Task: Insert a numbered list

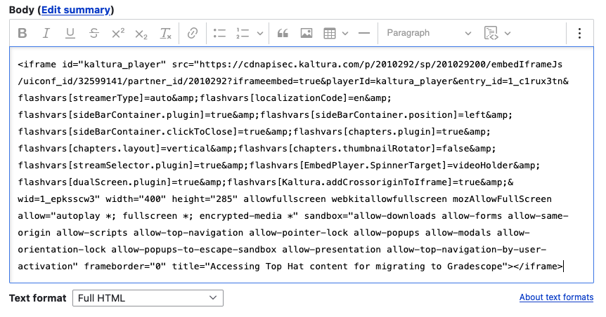Action: click(243, 33)
